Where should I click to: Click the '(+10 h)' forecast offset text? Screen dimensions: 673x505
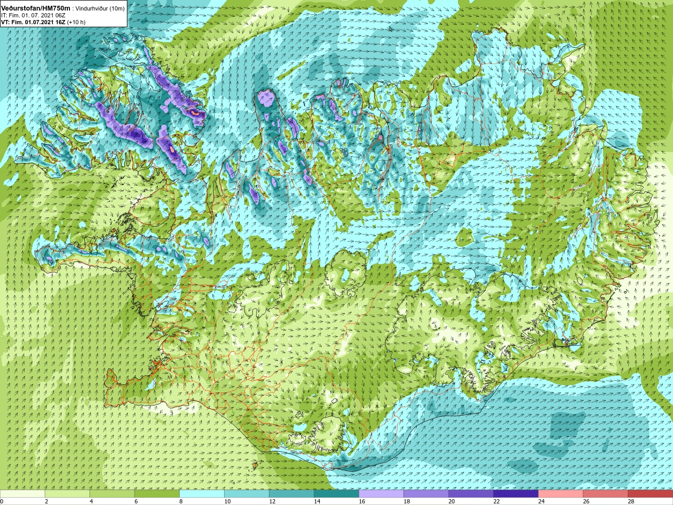[76, 23]
